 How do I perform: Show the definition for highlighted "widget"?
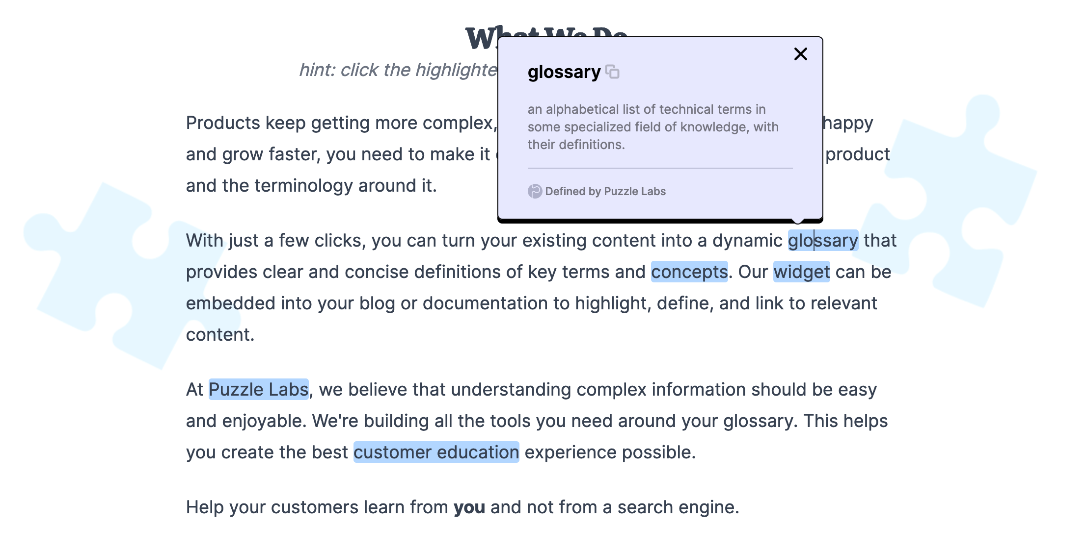[x=802, y=272]
